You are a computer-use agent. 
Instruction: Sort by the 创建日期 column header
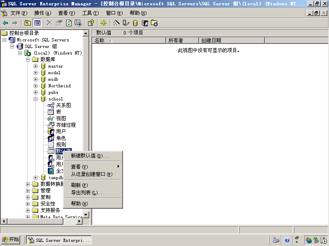232,40
